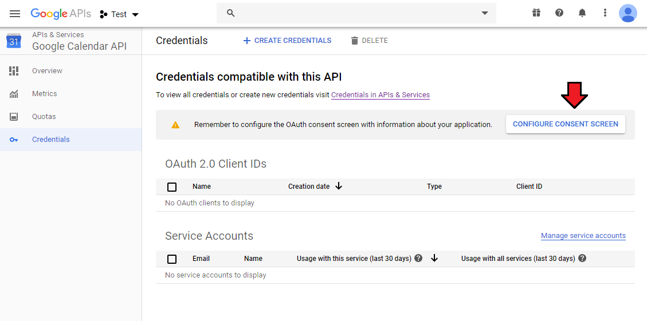
Task: Open the Test project selector dropdown
Action: tap(119, 14)
